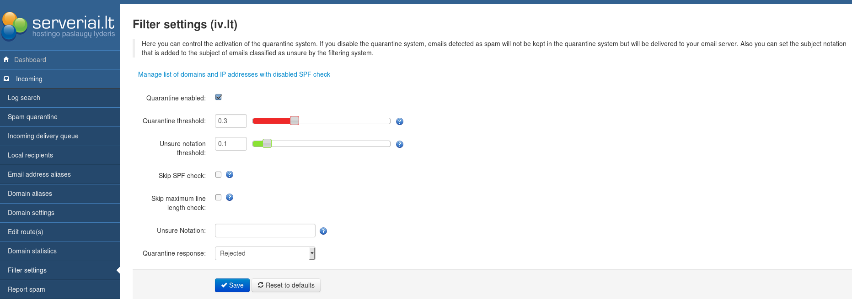Click Reset to defaults button
Image resolution: width=852 pixels, height=299 pixels.
pyautogui.click(x=286, y=285)
